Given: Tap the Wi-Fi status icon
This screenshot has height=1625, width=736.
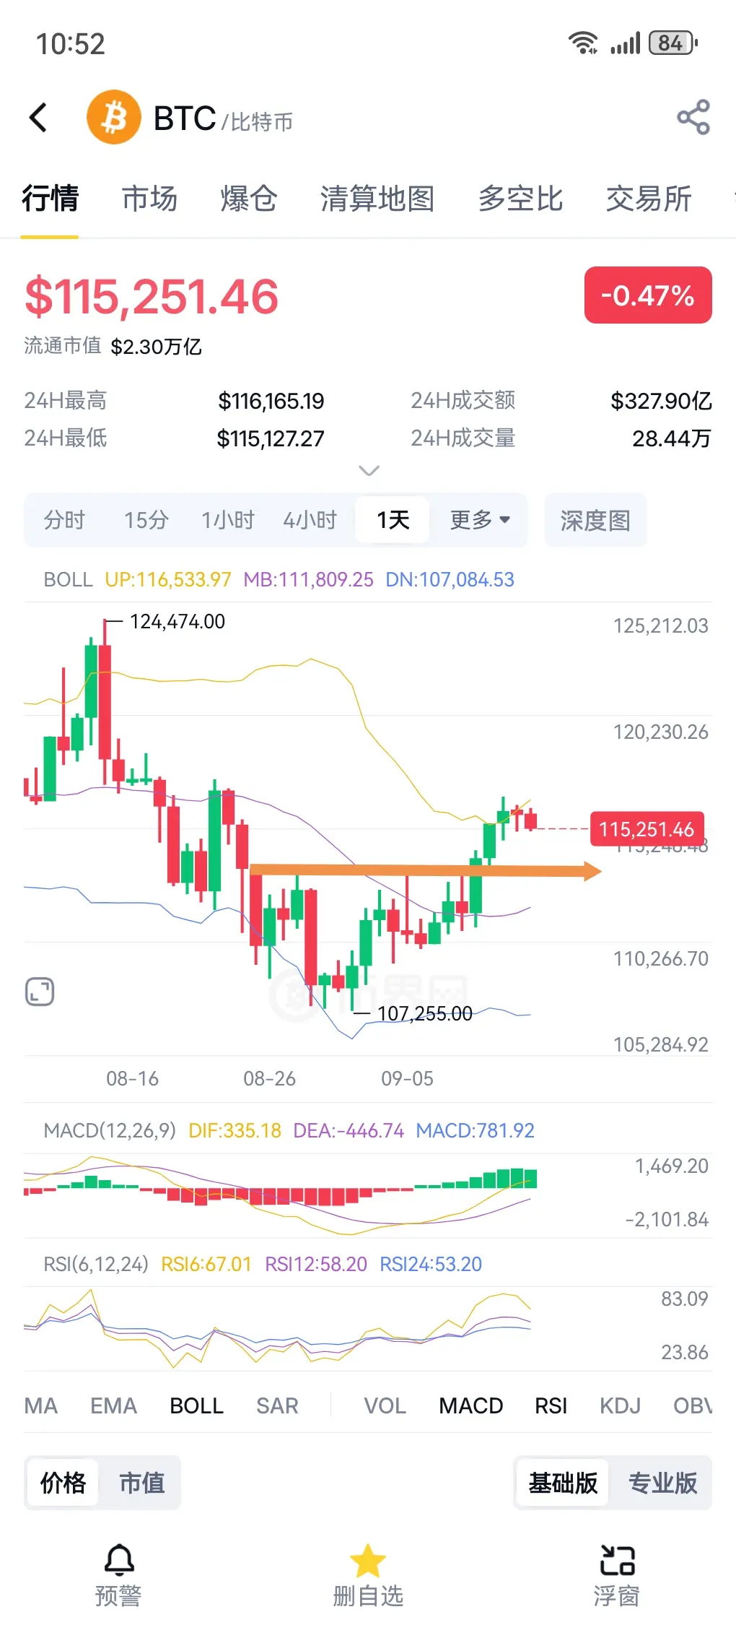Looking at the screenshot, I should pos(583,43).
